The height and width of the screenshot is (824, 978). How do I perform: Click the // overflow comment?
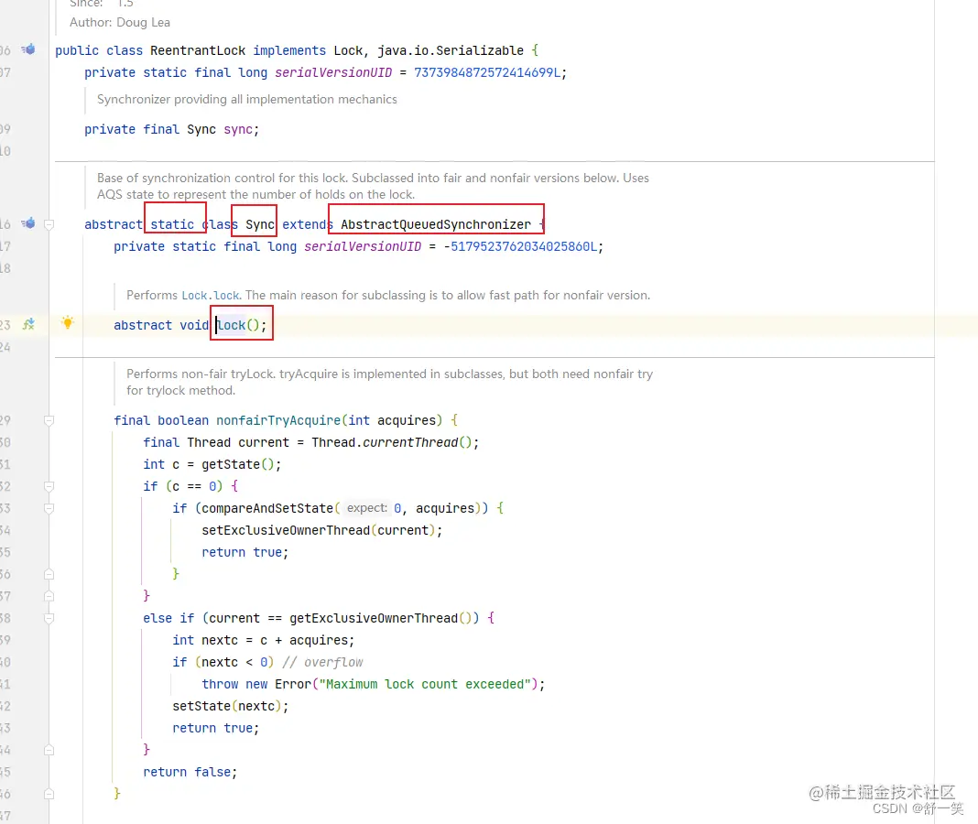click(x=322, y=663)
